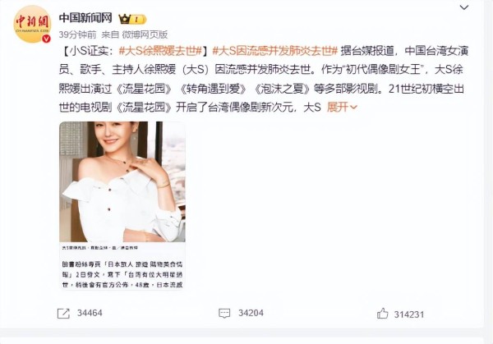Click the red verified V badge
493x344 pixels.
coord(47,39)
